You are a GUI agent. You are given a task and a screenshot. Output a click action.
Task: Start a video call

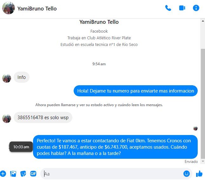tap(182, 8)
